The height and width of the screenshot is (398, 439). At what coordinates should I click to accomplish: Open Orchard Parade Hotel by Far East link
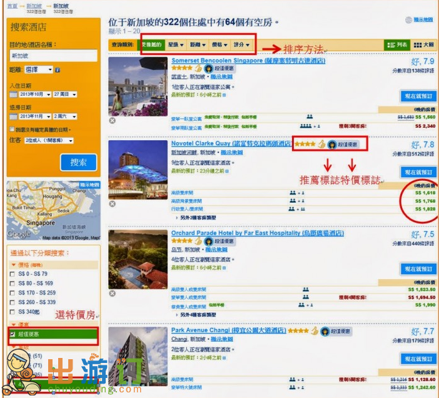point(258,233)
